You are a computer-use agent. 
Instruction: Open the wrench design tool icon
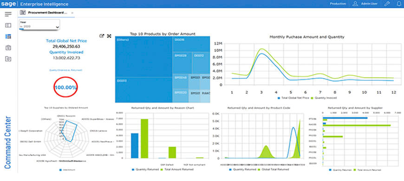click(387, 4)
